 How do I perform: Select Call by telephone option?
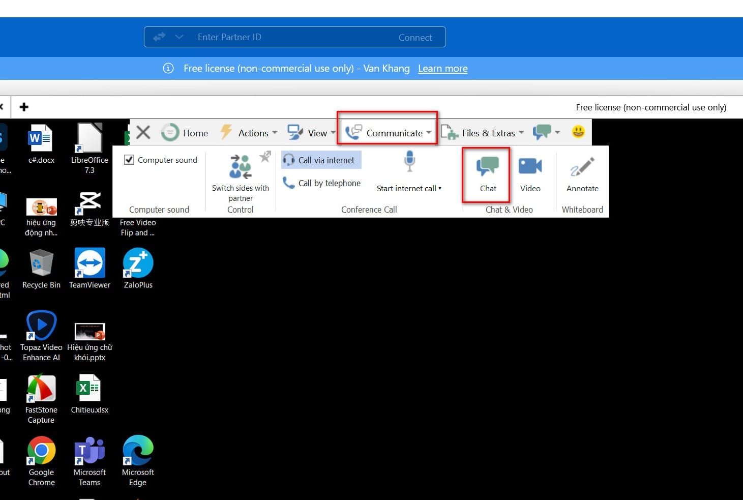point(322,183)
